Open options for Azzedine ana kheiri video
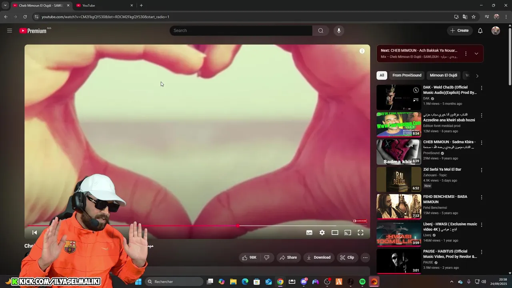This screenshot has height=288, width=512. tap(482, 116)
